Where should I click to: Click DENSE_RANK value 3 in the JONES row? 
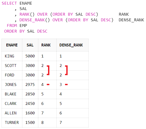pos(61,85)
